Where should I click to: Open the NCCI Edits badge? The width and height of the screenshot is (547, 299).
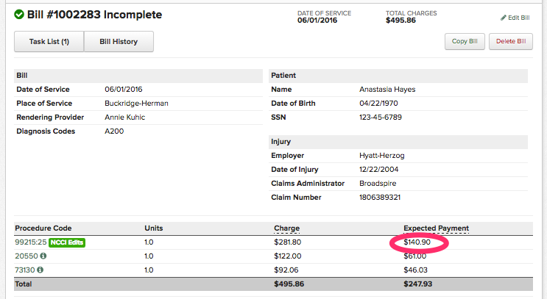68,242
